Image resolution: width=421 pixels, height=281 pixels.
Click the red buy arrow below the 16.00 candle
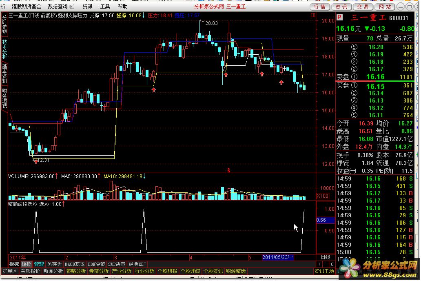pyautogui.click(x=153, y=90)
